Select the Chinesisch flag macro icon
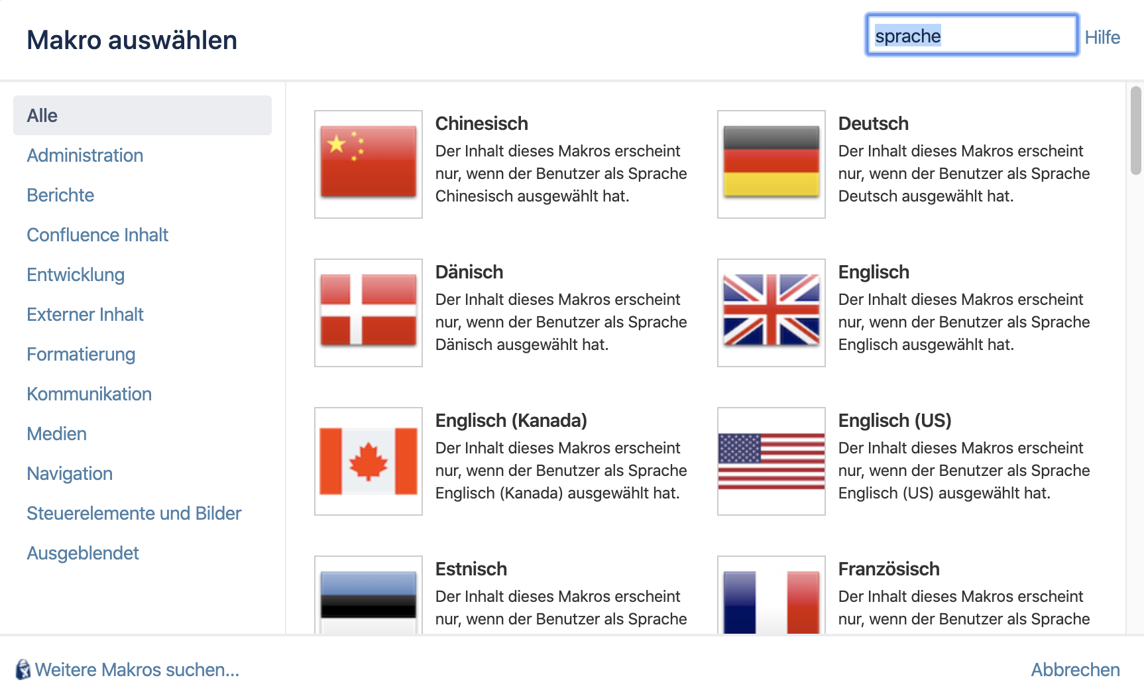Viewport: 1144px width, 700px height. pos(369,164)
